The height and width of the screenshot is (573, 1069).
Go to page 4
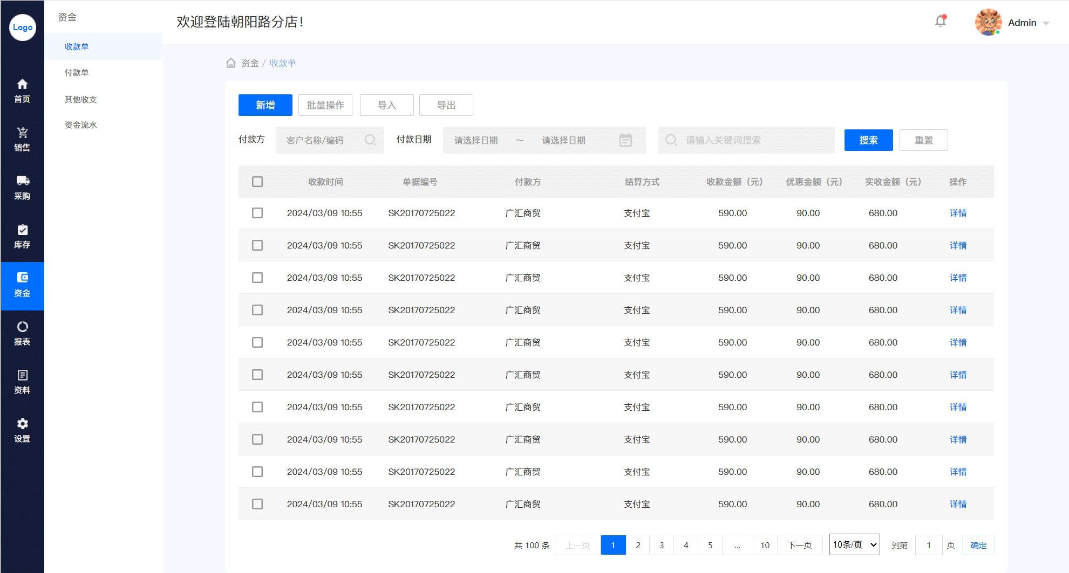coord(686,545)
